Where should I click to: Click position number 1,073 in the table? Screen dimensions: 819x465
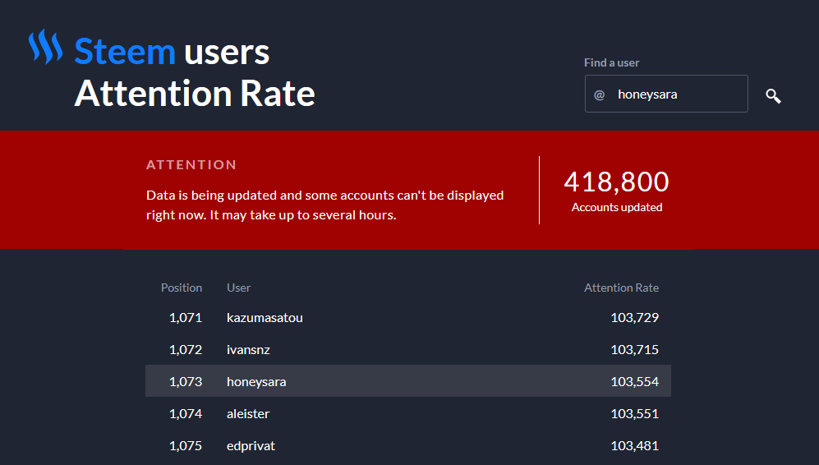click(x=186, y=381)
